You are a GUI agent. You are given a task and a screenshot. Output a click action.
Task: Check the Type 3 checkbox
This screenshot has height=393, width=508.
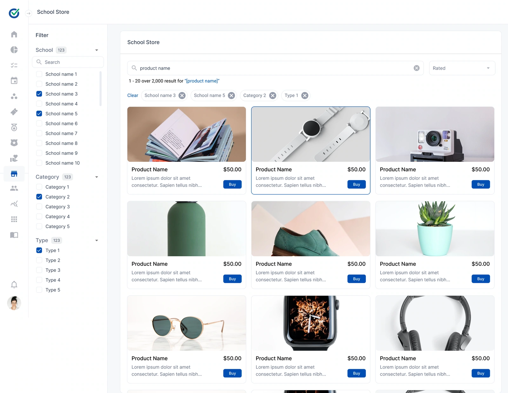pyautogui.click(x=39, y=270)
